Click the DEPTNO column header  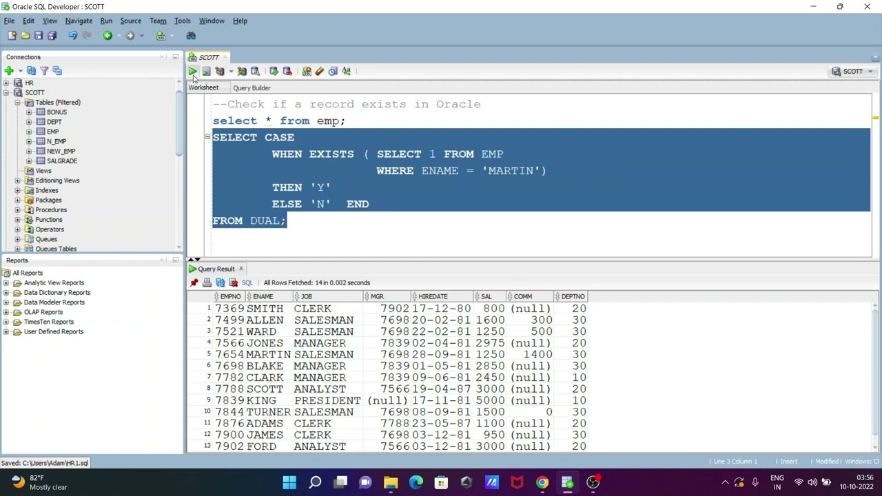click(571, 296)
